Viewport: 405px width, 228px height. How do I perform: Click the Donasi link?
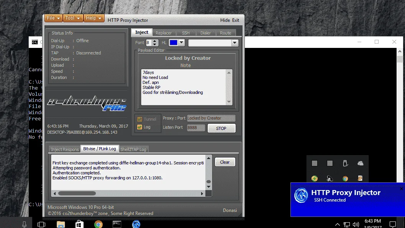pyautogui.click(x=230, y=210)
